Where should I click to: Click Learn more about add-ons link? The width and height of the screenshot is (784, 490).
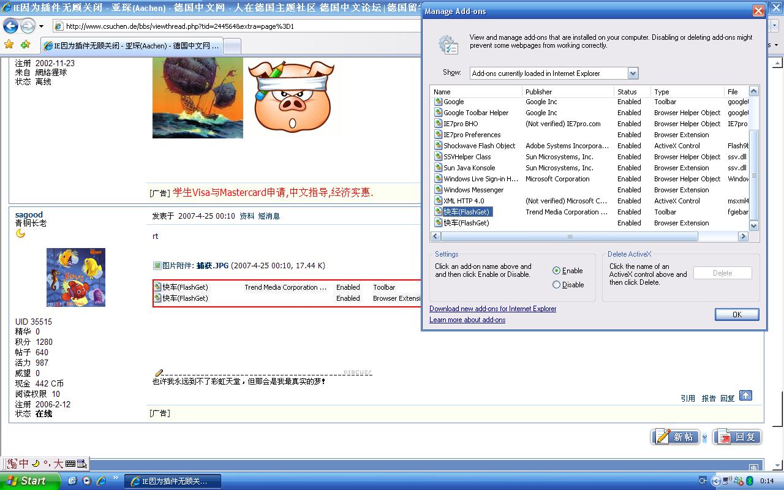coord(467,320)
